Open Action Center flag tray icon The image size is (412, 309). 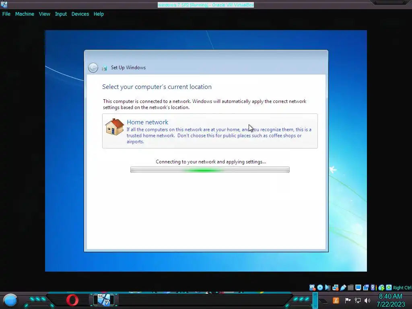point(348,300)
